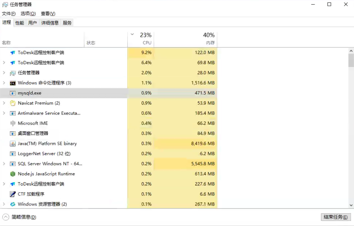Click the scrollbar up arrow
The image size is (354, 226).
(351, 51)
